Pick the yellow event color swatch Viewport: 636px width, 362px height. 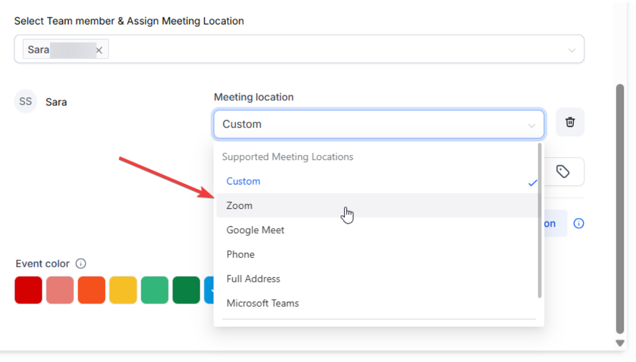click(123, 290)
